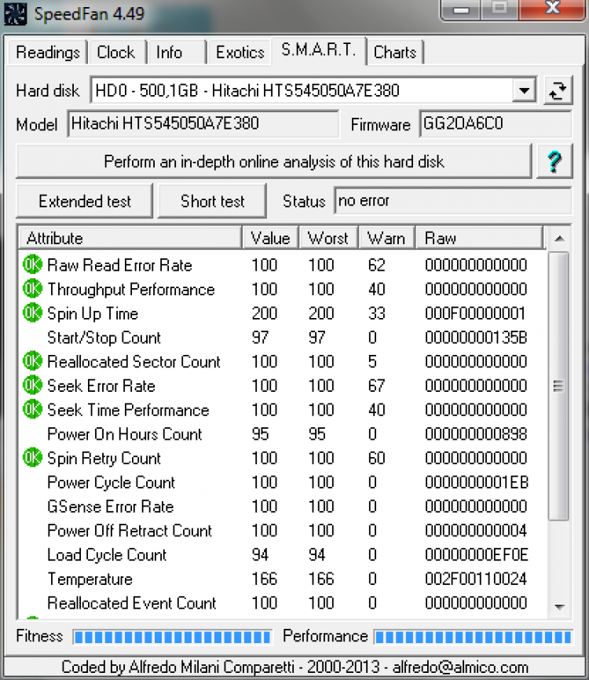Click raw value 002F00110024
The image size is (589, 680).
(476, 579)
